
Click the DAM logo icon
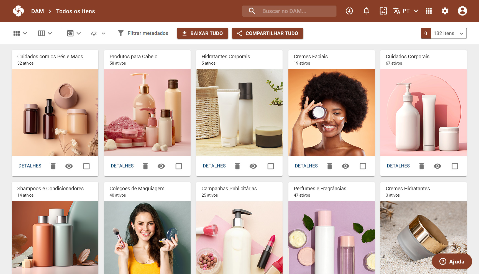tap(18, 11)
